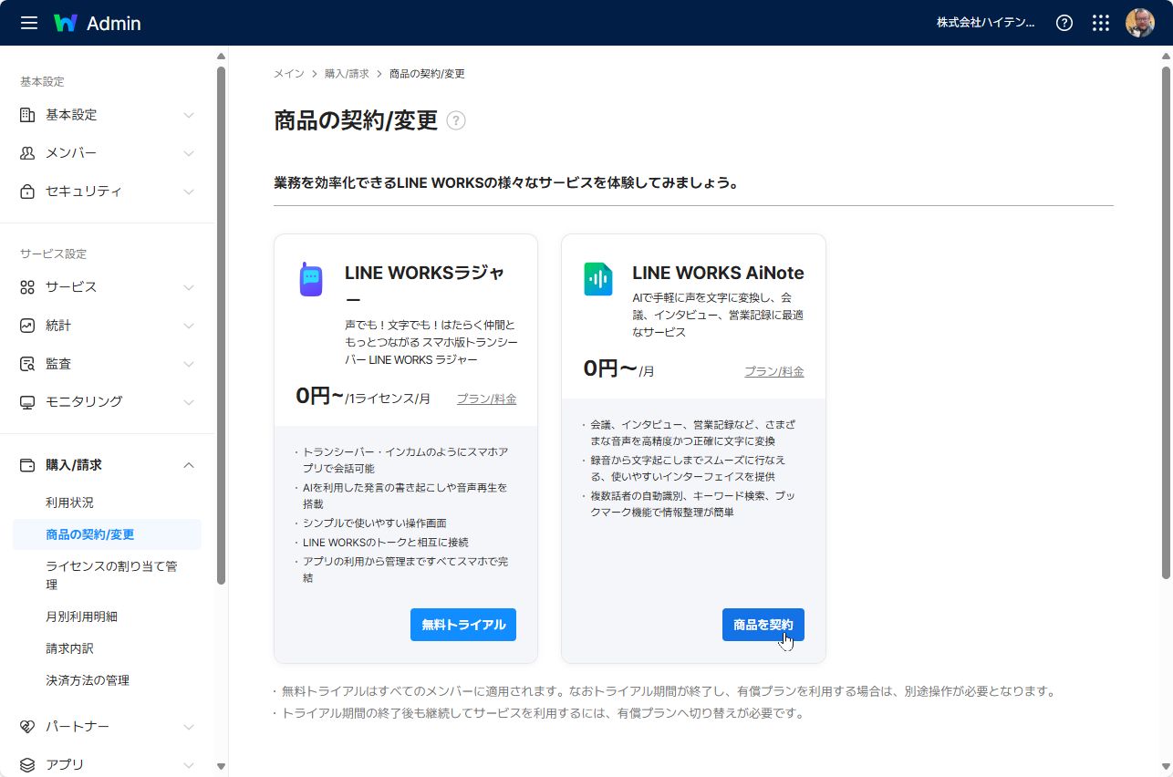Viewport: 1173px width, 777px height.
Task: Click the サービス grid icon in sidebar
Action: [27, 287]
